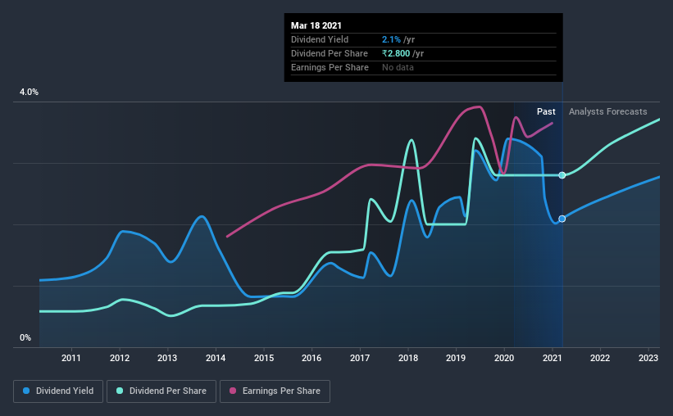Screen dimensions: 673x416
Task: Click the teal dividend per share data point
Action: tap(562, 175)
